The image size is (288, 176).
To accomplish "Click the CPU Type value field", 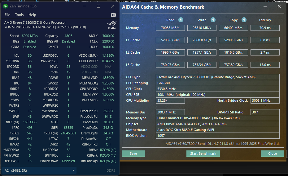I will [x=218, y=77].
